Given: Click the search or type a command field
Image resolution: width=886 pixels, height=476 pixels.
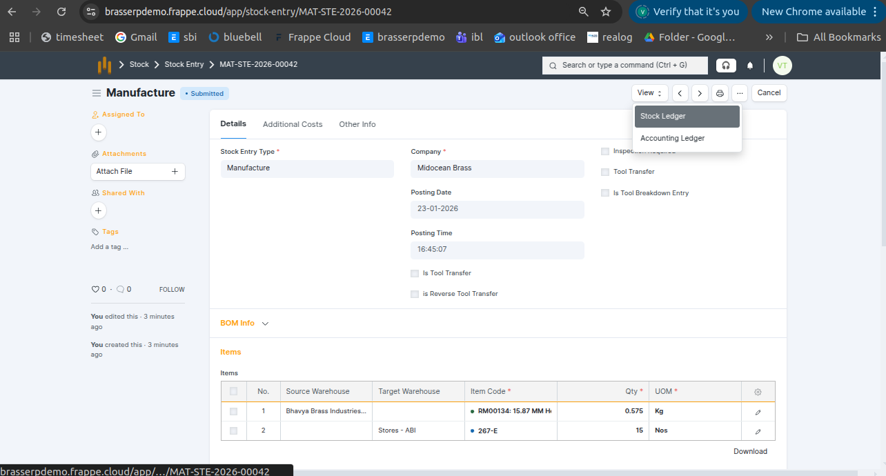Looking at the screenshot, I should tap(624, 66).
